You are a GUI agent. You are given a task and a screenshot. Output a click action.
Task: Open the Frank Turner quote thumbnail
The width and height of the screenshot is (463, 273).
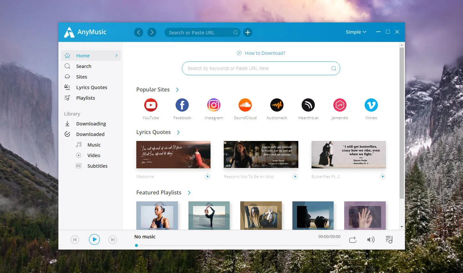click(x=261, y=154)
